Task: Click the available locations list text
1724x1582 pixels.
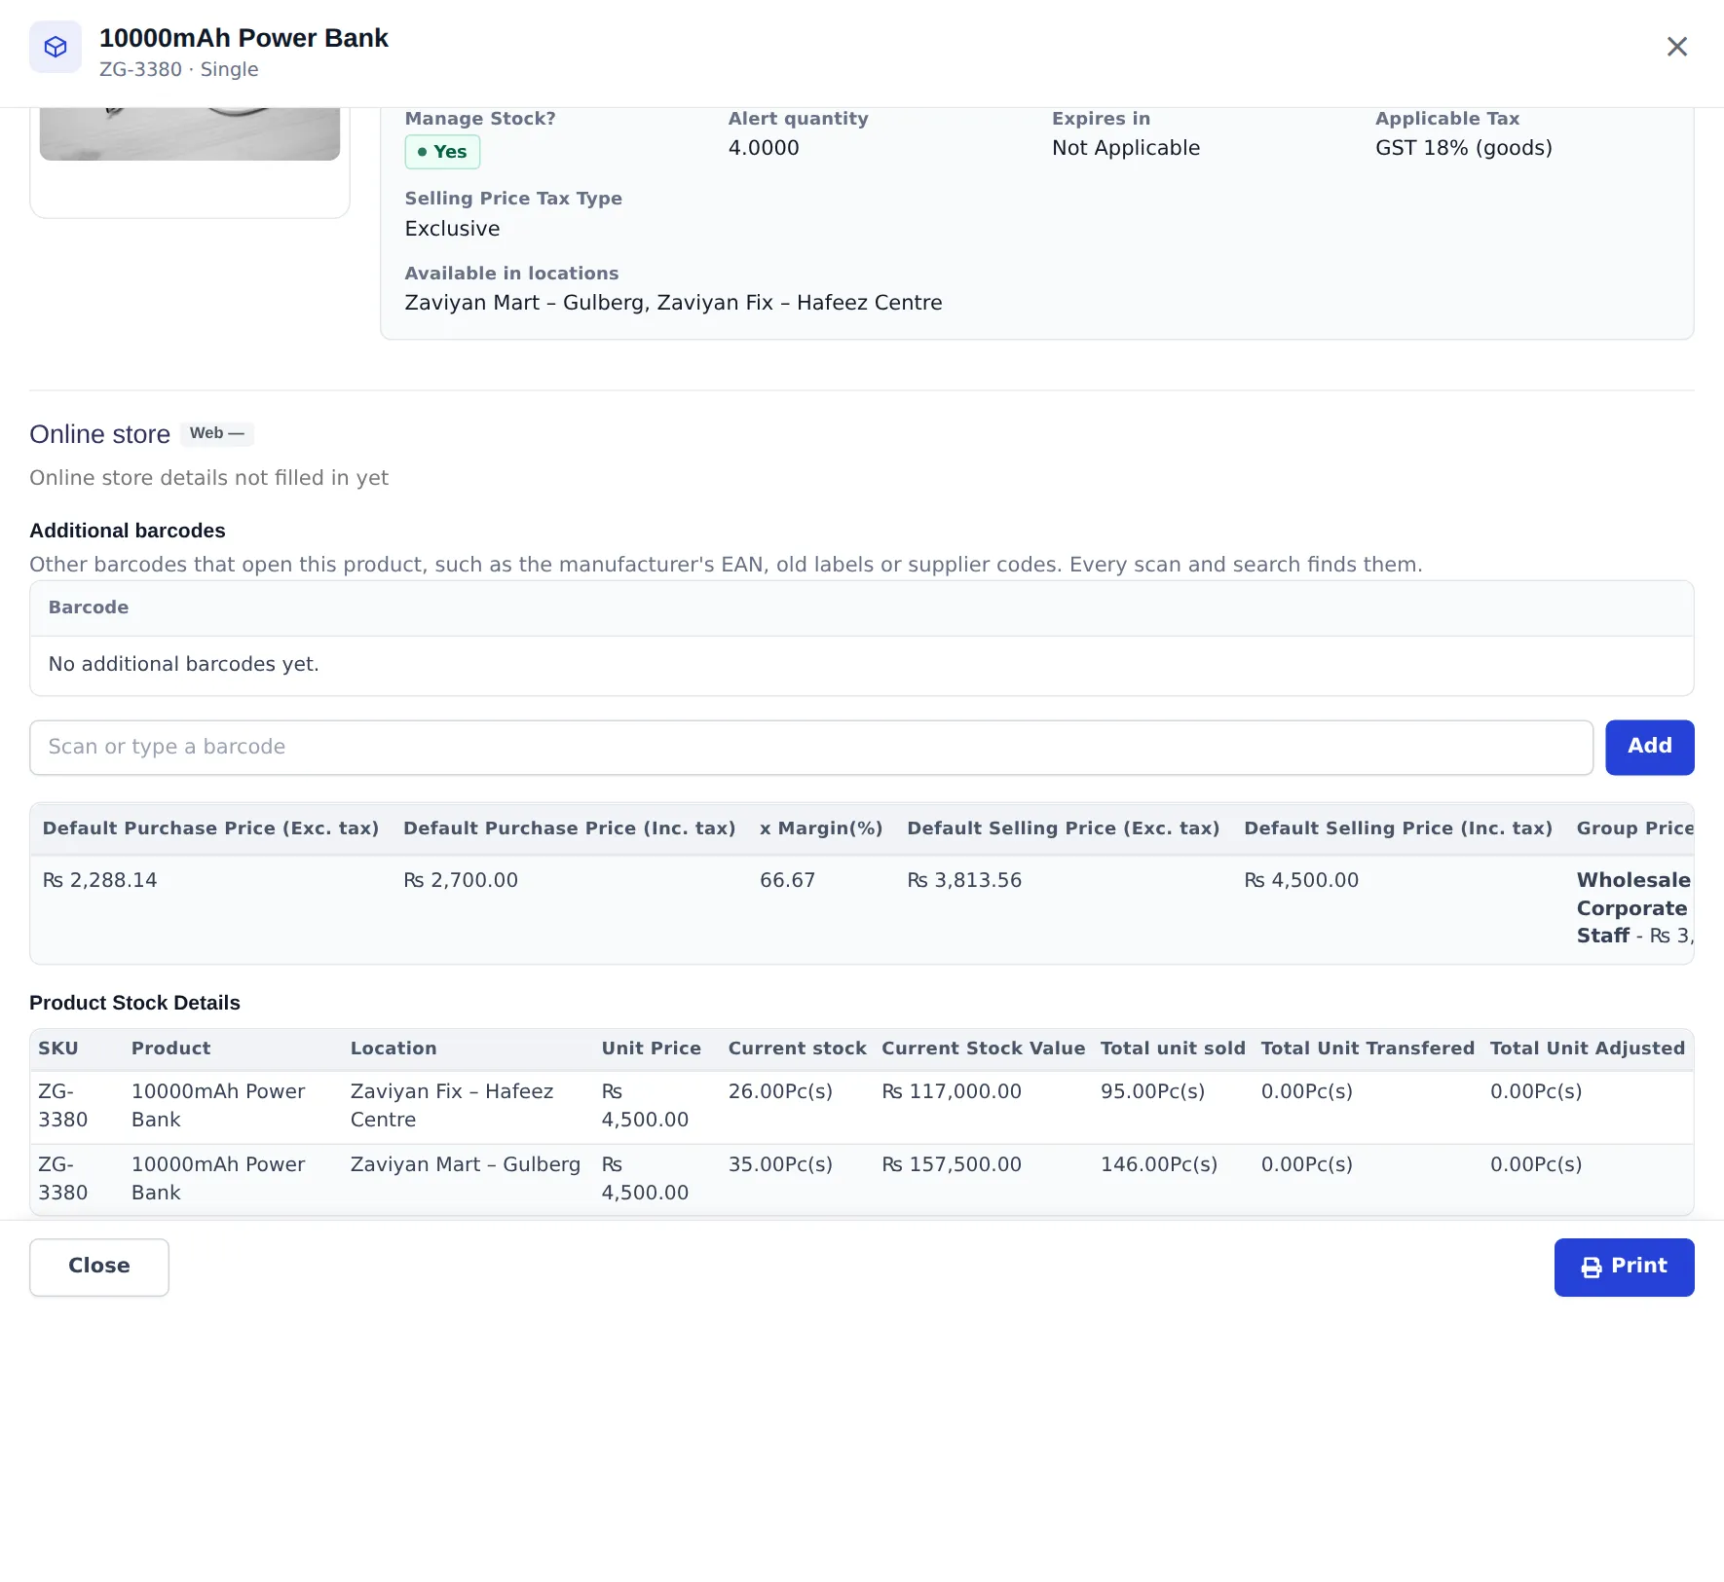Action: pos(673,303)
